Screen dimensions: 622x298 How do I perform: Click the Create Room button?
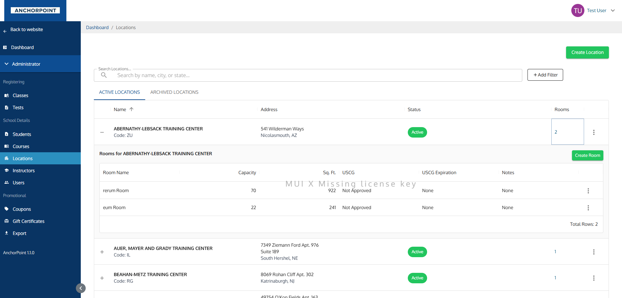(x=587, y=156)
